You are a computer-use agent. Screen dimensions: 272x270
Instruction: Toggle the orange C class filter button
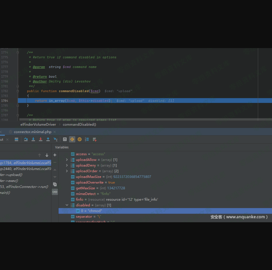(x=72, y=139)
